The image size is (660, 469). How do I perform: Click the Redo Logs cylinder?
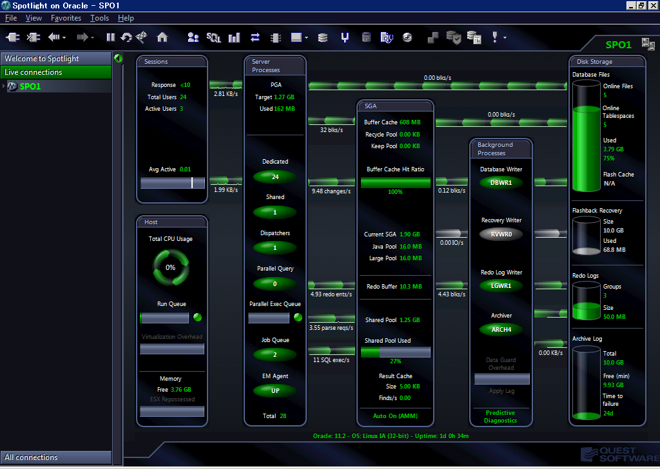point(586,301)
